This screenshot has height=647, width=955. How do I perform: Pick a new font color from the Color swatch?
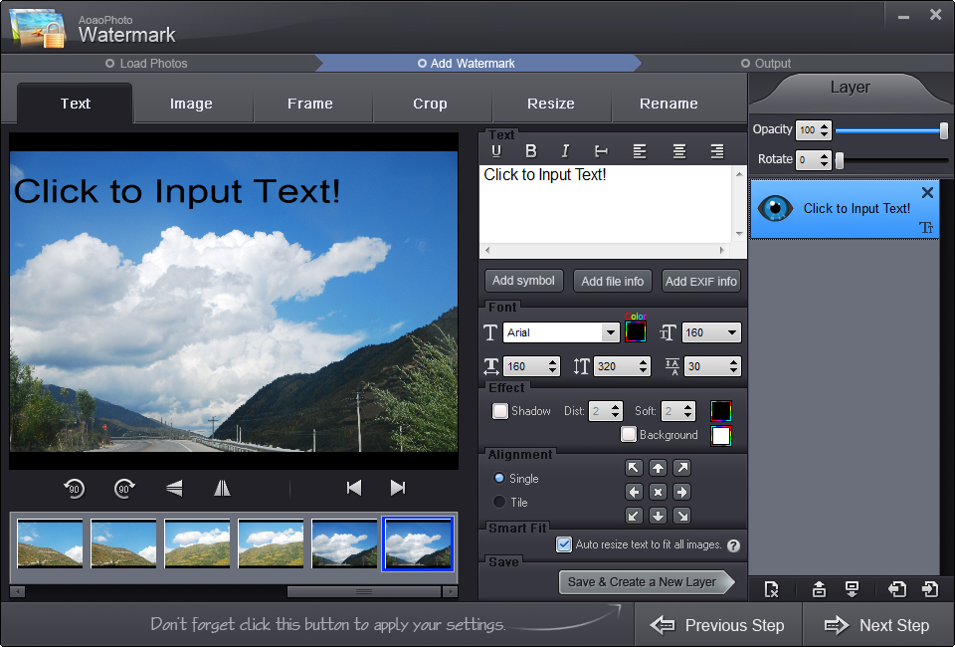635,331
